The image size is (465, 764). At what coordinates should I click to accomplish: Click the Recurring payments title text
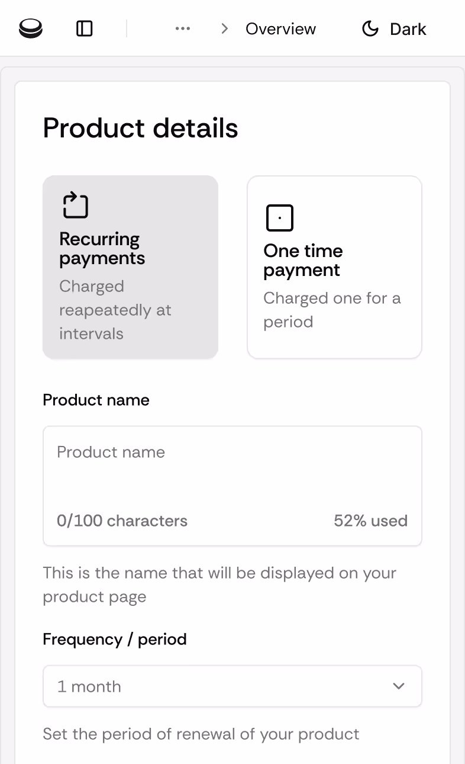(102, 249)
